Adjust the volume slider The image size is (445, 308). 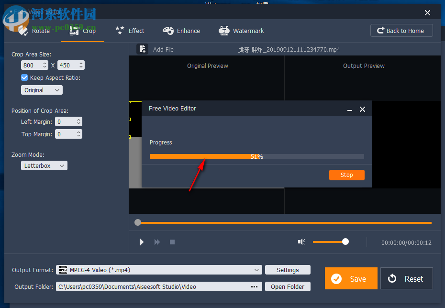(345, 242)
